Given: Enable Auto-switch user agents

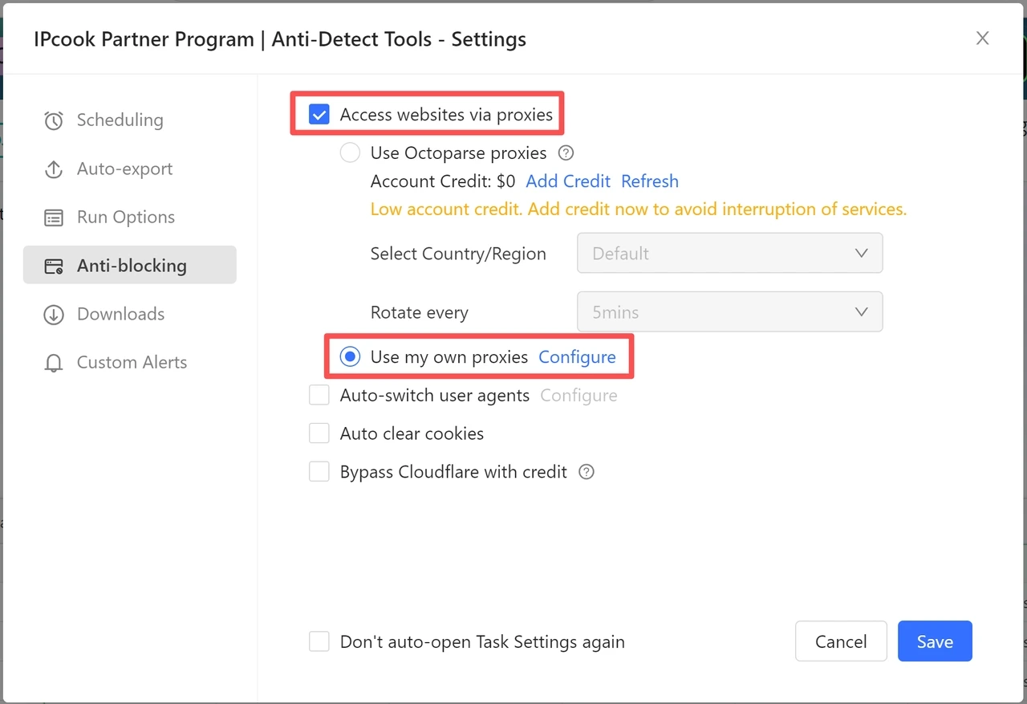Looking at the screenshot, I should click(319, 395).
